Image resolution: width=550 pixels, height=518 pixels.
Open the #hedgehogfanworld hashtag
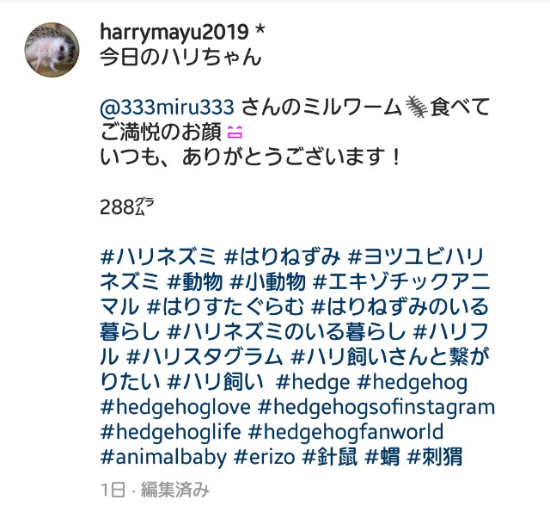345,432
